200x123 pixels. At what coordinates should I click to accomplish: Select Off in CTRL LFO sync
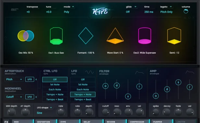pos(55,80)
